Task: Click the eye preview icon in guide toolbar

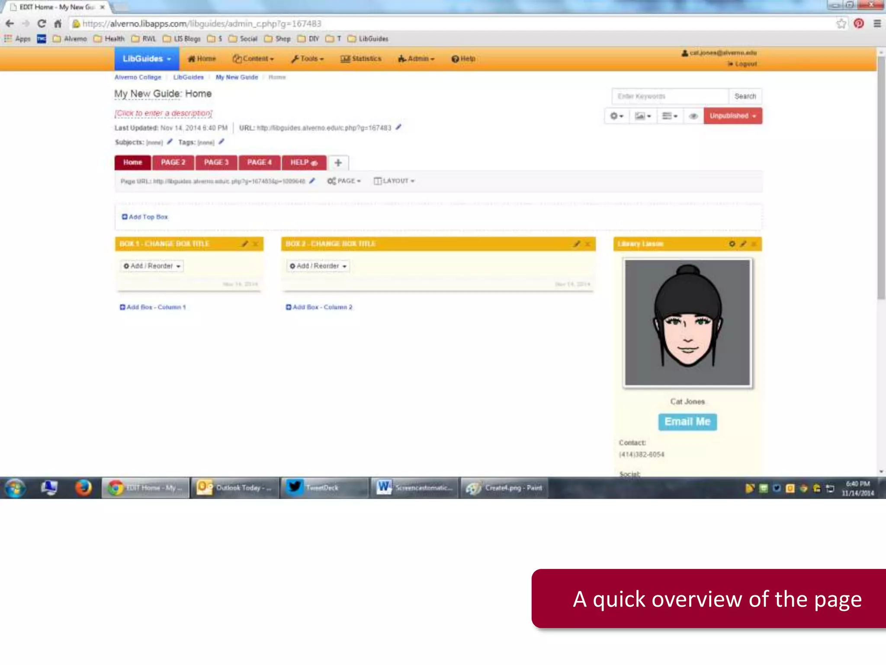Action: (x=693, y=116)
